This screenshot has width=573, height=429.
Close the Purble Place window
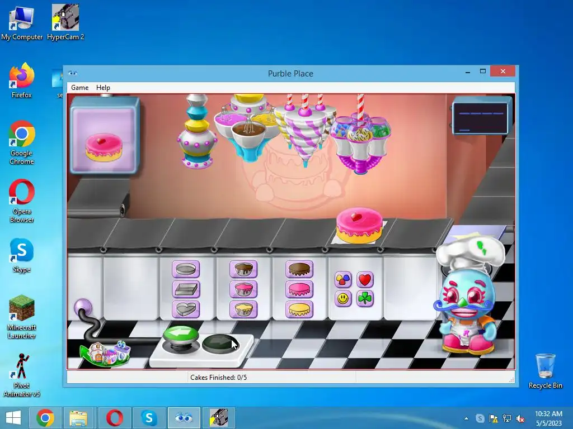503,71
